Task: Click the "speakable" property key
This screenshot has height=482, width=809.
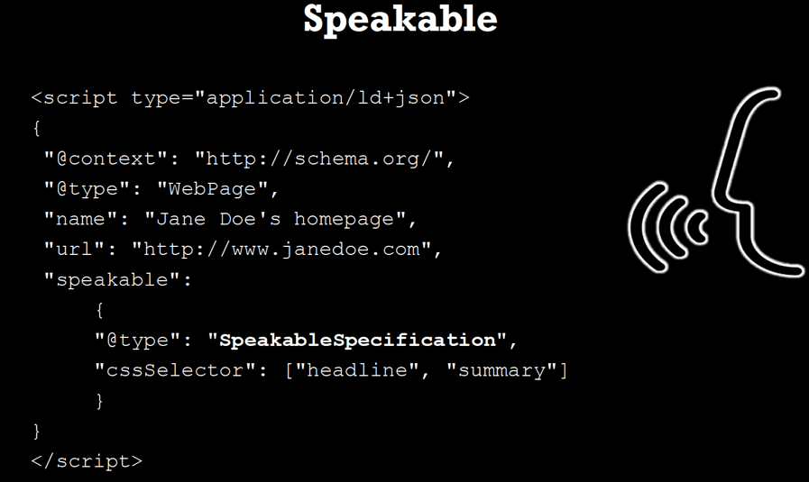Action: pos(112,279)
